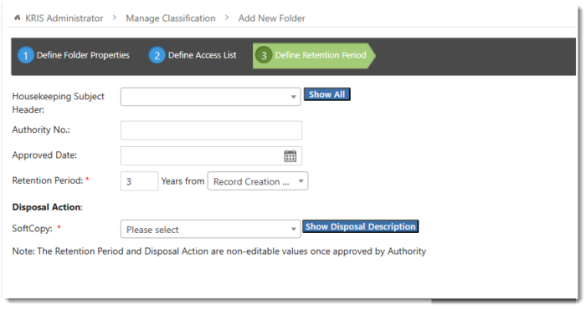
Task: Click breadcrumb arrow after Manage Classification
Action: click(x=227, y=18)
